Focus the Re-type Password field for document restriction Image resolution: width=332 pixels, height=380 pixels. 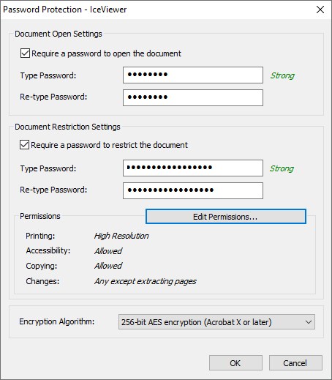[x=193, y=190]
